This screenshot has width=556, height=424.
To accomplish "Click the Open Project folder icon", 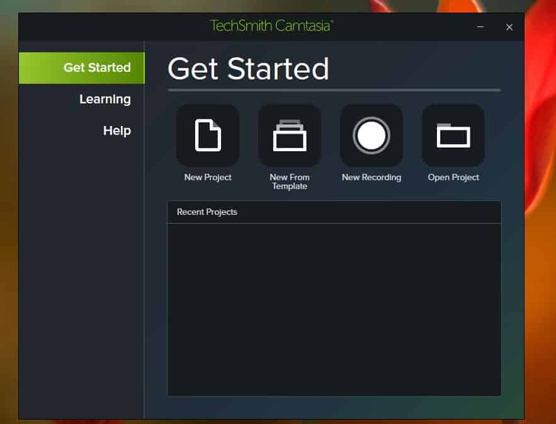I will (453, 135).
